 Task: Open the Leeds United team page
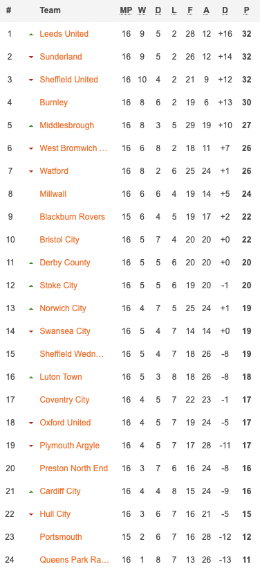point(64,34)
